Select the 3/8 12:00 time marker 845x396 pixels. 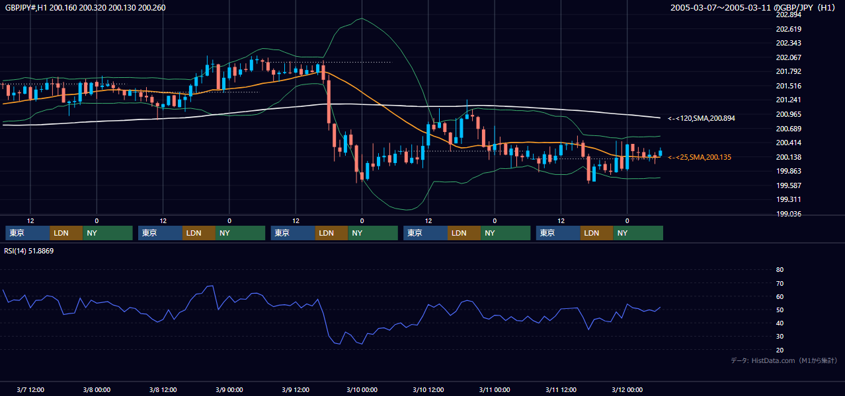pyautogui.click(x=163, y=390)
